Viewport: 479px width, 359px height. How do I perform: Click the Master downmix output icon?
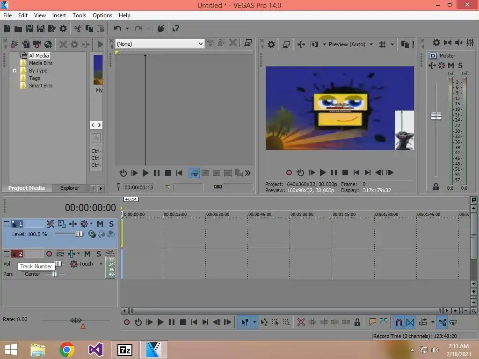pos(448,43)
